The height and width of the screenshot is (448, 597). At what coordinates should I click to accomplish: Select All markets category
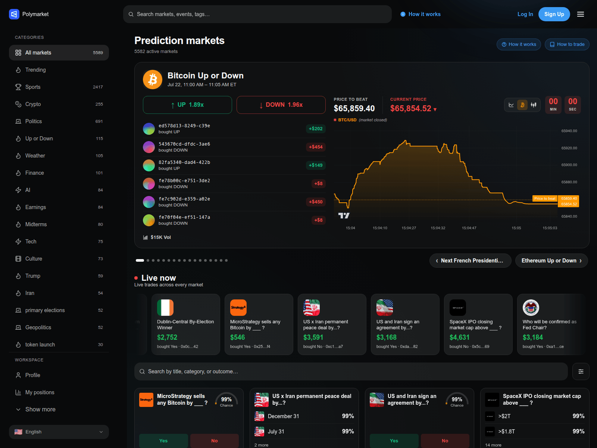59,53
